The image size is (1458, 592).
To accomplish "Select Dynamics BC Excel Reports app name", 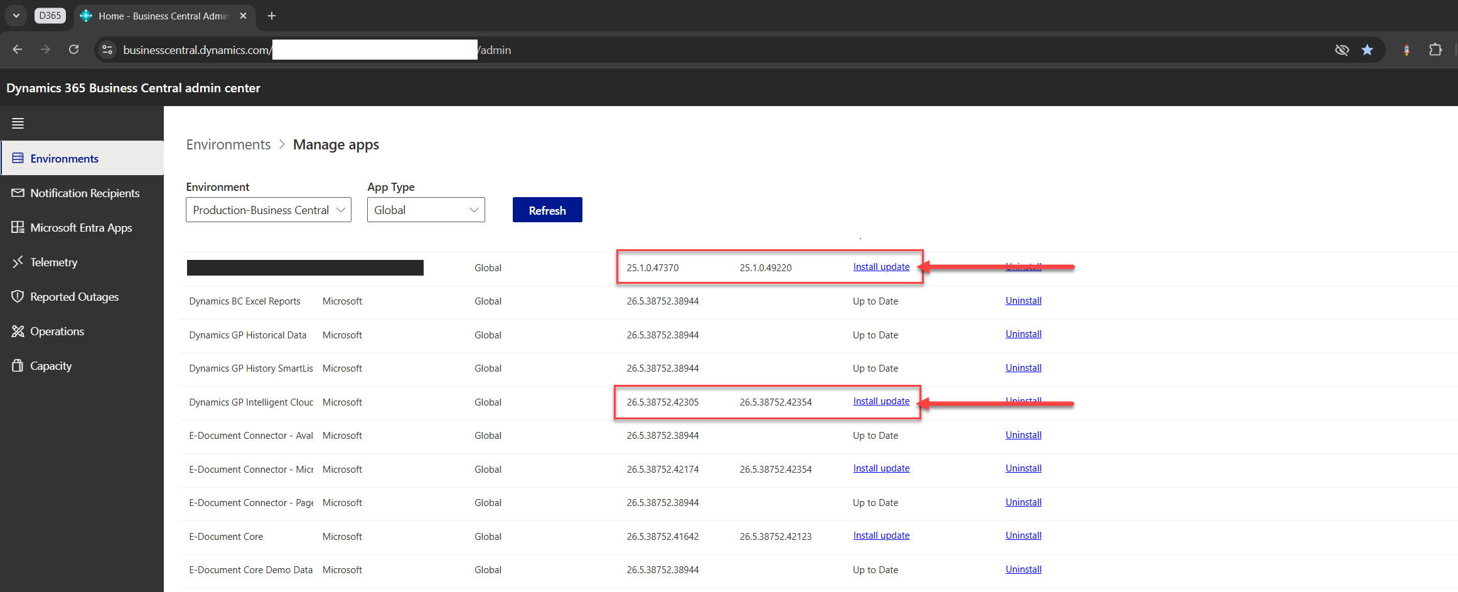I will click(245, 301).
